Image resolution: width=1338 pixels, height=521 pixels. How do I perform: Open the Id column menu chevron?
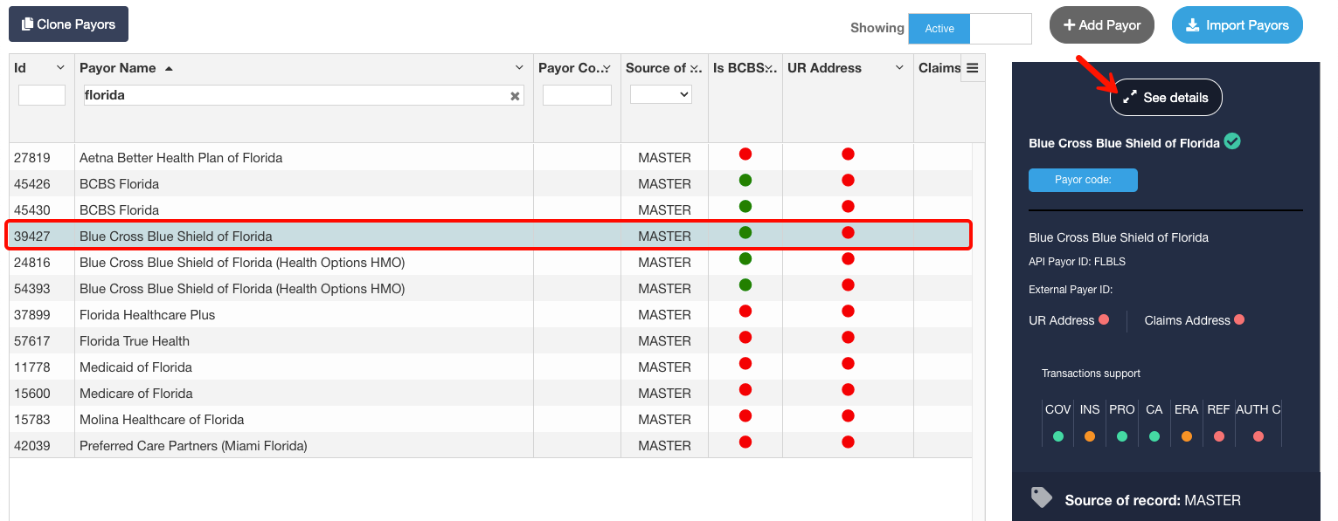pos(60,68)
